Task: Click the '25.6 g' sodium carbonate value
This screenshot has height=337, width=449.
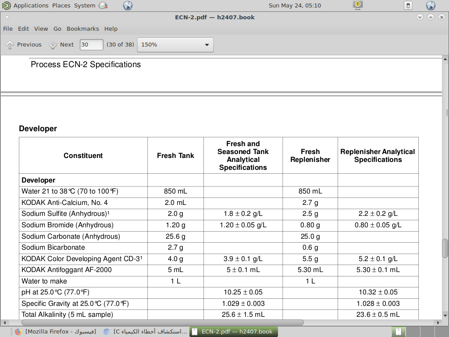Action: tap(175, 237)
